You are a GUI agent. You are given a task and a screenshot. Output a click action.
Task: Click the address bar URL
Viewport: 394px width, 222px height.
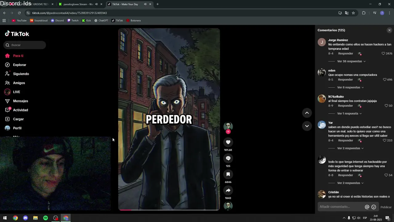click(70, 13)
